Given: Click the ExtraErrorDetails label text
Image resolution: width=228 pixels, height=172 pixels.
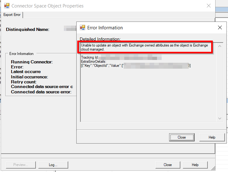Looking at the screenshot, I should click(93, 61).
